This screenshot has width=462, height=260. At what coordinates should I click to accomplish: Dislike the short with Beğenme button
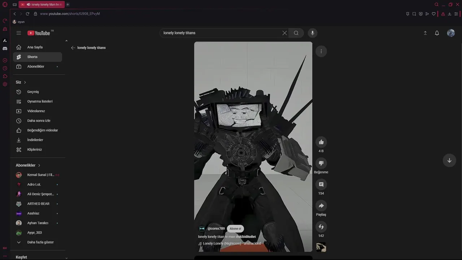click(321, 163)
